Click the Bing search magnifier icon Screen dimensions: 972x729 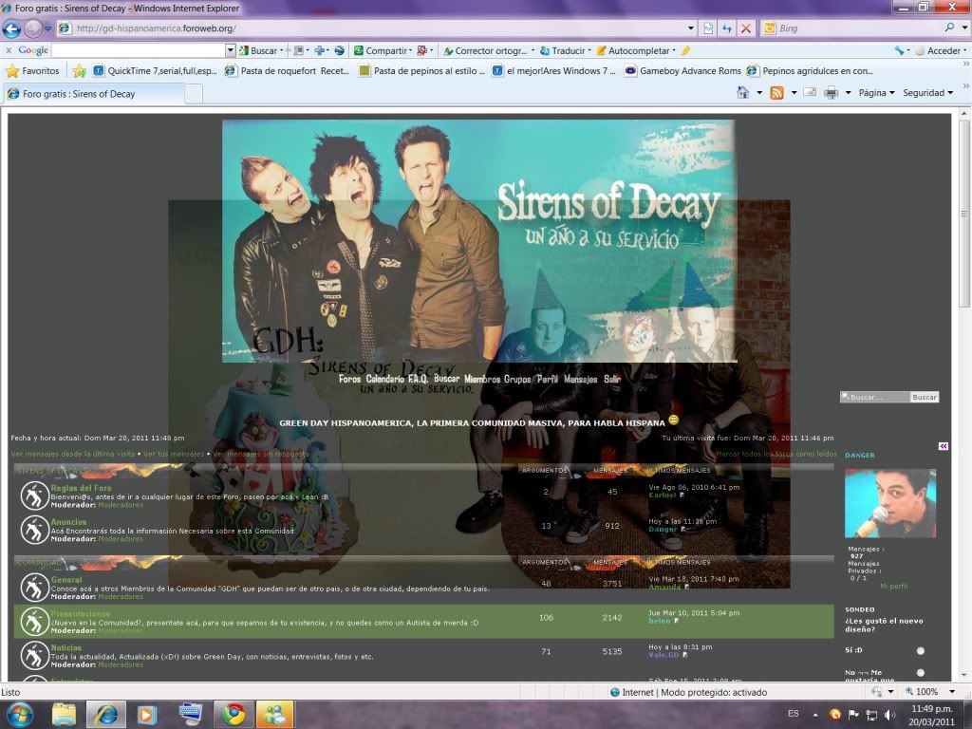pyautogui.click(x=949, y=28)
